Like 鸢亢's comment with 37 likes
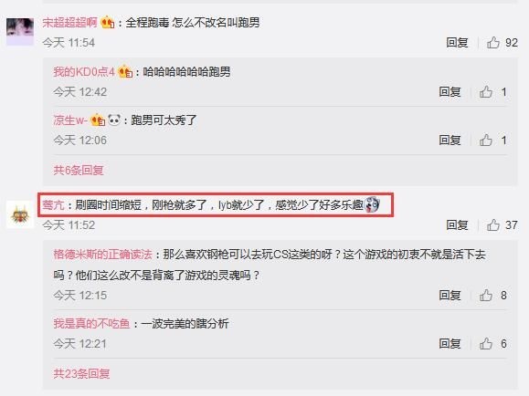The width and height of the screenshot is (529, 396). (493, 224)
